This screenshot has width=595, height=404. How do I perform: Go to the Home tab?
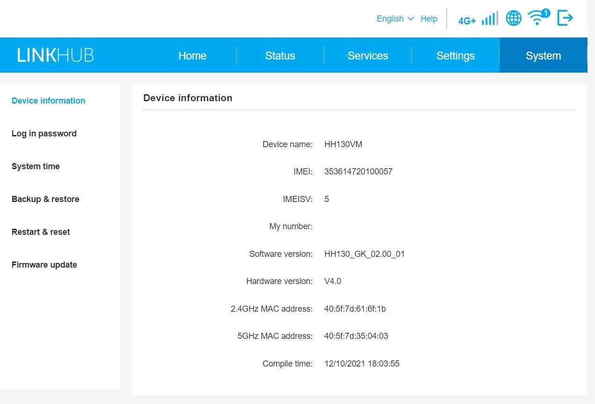pyautogui.click(x=192, y=55)
